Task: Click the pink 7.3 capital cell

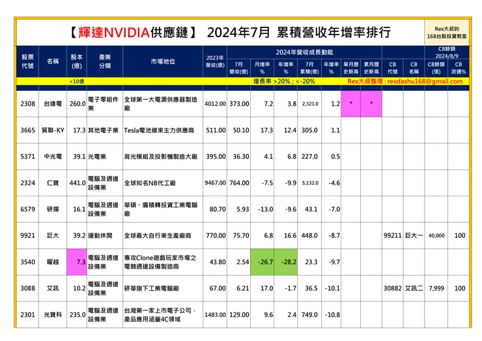Action: 77,262
